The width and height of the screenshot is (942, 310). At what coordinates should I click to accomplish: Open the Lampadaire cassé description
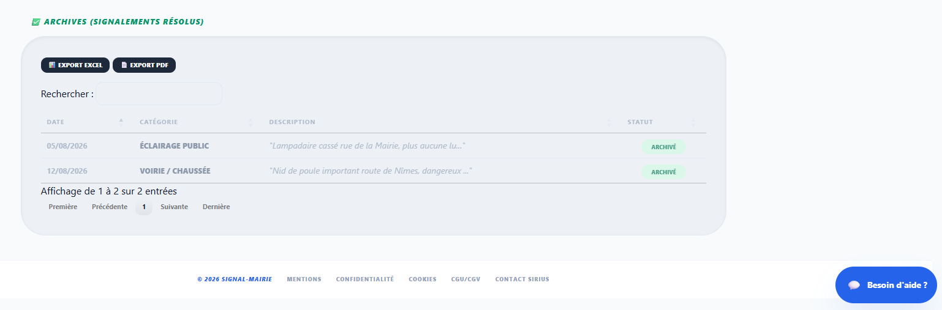click(x=367, y=146)
